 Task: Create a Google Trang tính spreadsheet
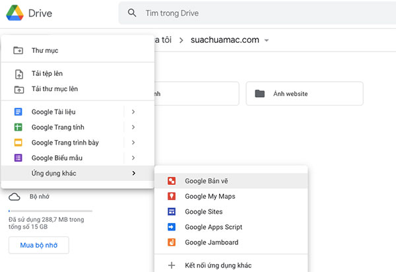click(63, 127)
